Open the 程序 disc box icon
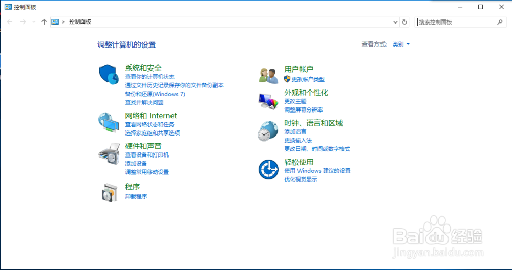The image size is (512, 270). [x=110, y=192]
